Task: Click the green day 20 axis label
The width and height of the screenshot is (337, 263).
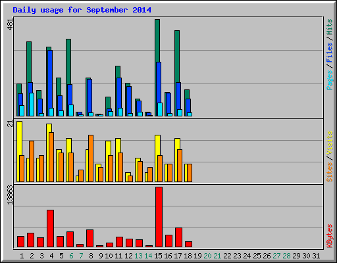Action: [208, 256]
